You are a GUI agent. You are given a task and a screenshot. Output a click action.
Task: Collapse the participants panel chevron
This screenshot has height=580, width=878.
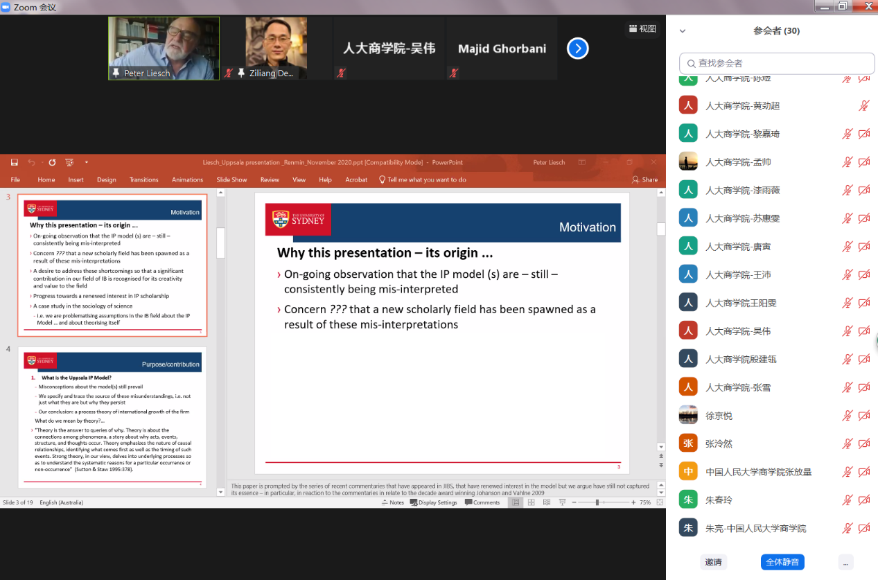[683, 31]
